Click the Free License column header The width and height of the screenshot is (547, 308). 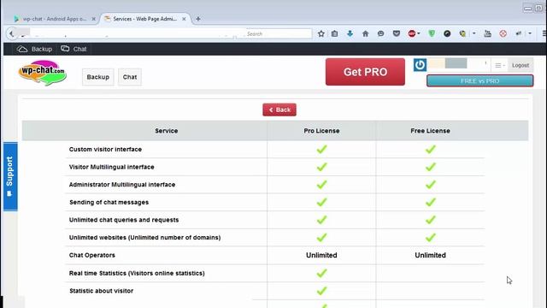point(430,131)
